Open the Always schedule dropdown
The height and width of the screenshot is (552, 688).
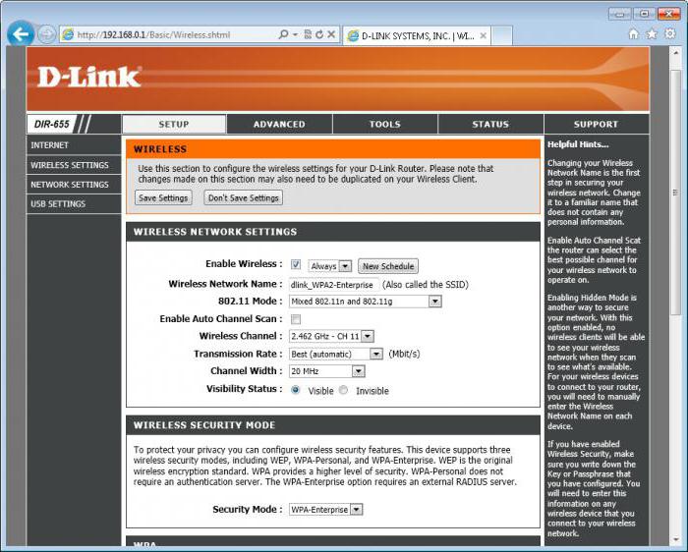point(329,266)
